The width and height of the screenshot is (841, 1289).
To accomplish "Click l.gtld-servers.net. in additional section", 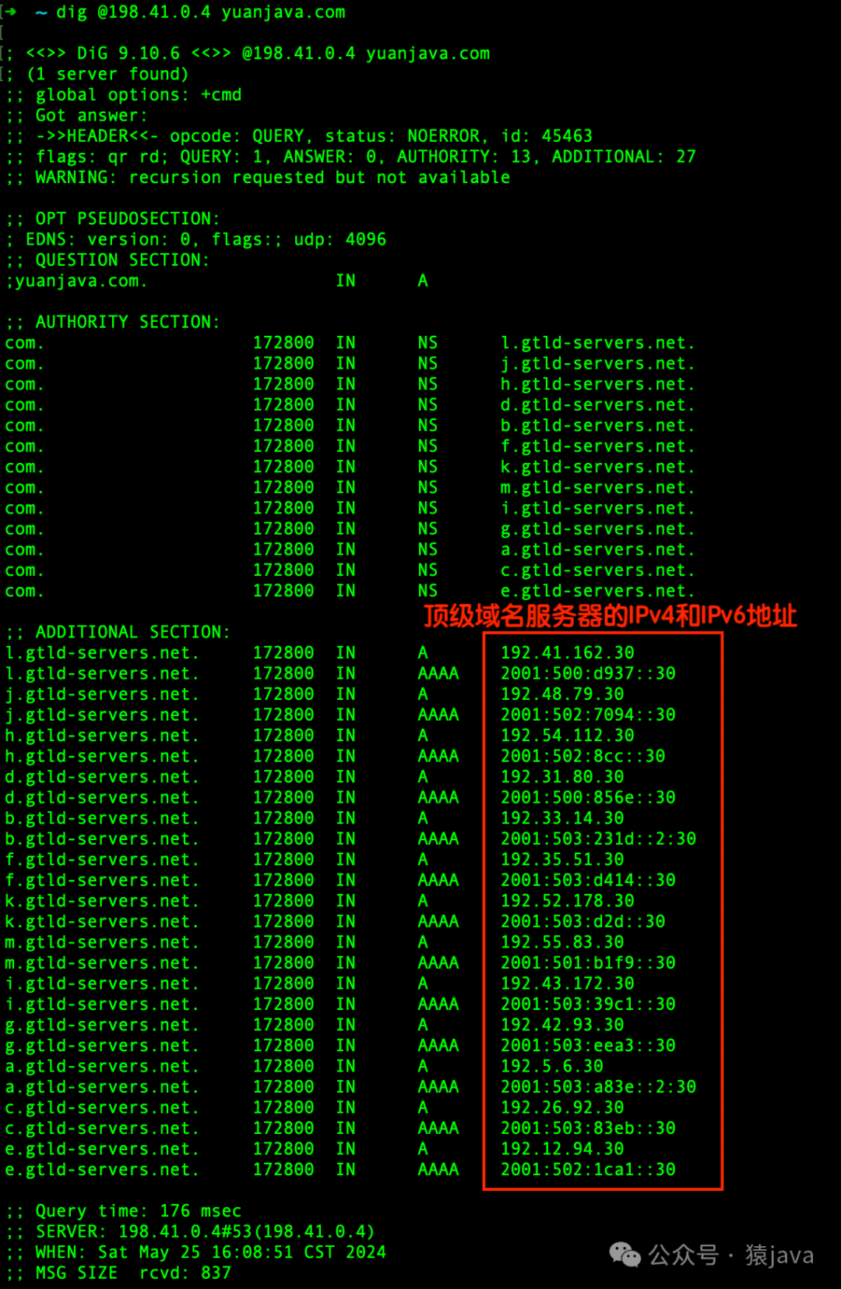I will coord(102,653).
